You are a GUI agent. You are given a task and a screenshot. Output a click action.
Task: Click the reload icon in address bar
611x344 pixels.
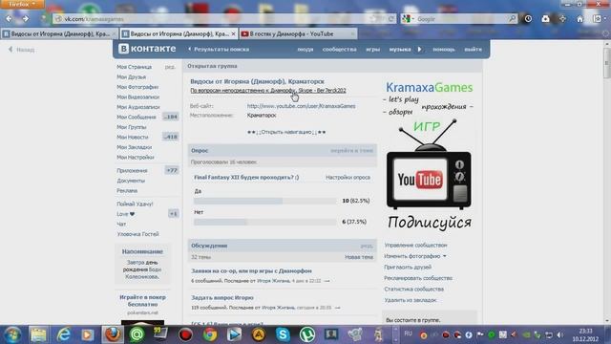point(390,19)
